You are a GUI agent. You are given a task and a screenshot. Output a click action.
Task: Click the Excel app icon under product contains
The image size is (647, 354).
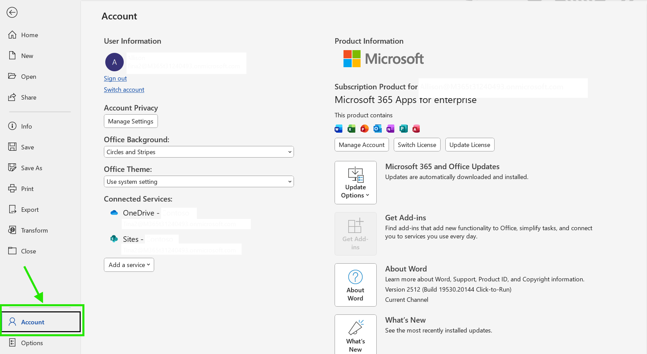(351, 129)
